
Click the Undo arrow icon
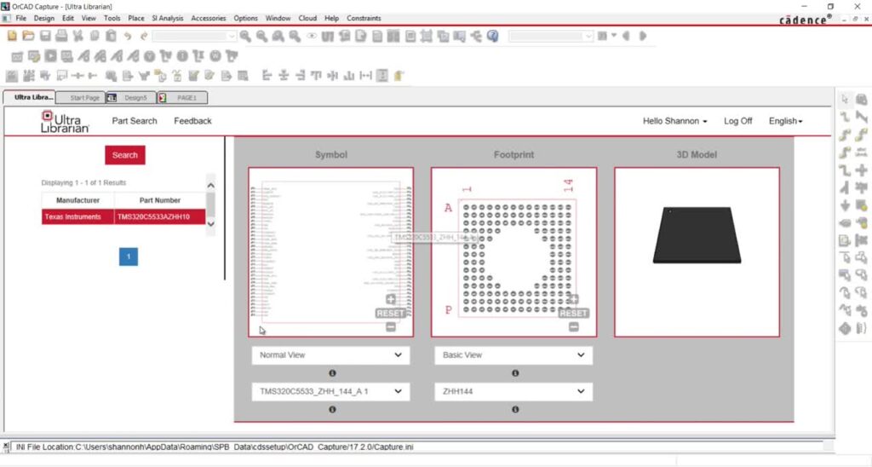coord(128,36)
